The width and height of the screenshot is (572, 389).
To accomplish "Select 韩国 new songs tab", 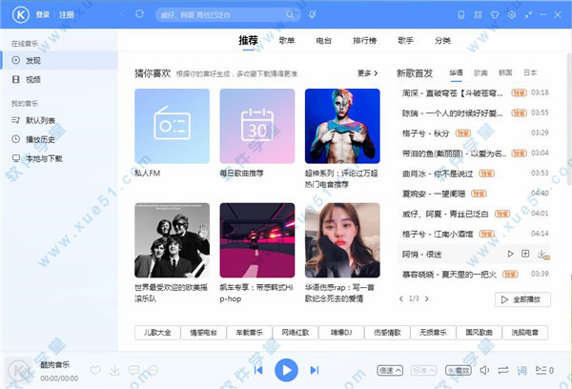I will pyautogui.click(x=505, y=73).
